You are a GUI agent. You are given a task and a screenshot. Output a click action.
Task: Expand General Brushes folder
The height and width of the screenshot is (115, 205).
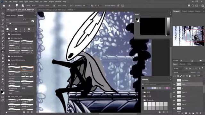7,34
